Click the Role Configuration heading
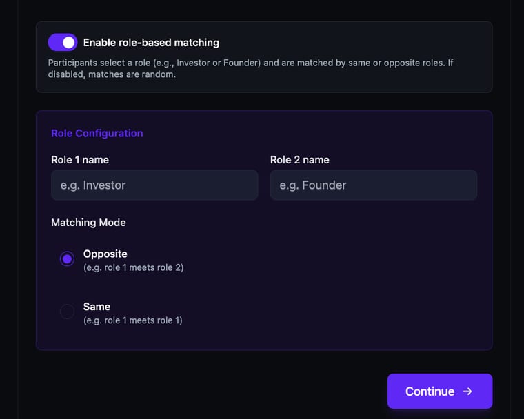This screenshot has width=524, height=419. click(97, 133)
